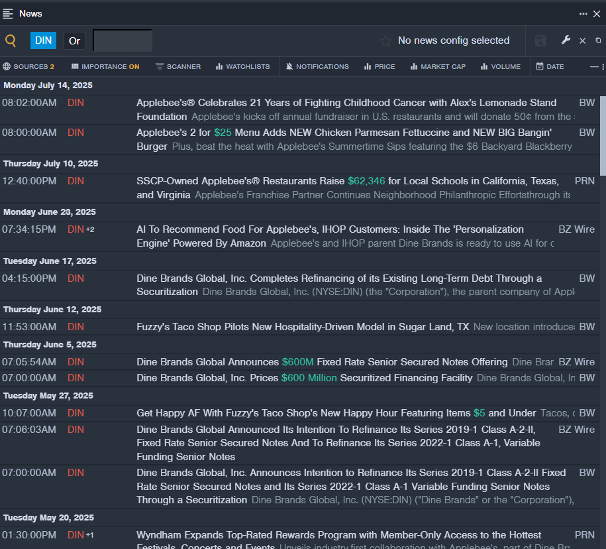The image size is (606, 549).
Task: Click the PRN source on the 12:40:00PM row
Action: click(x=585, y=181)
